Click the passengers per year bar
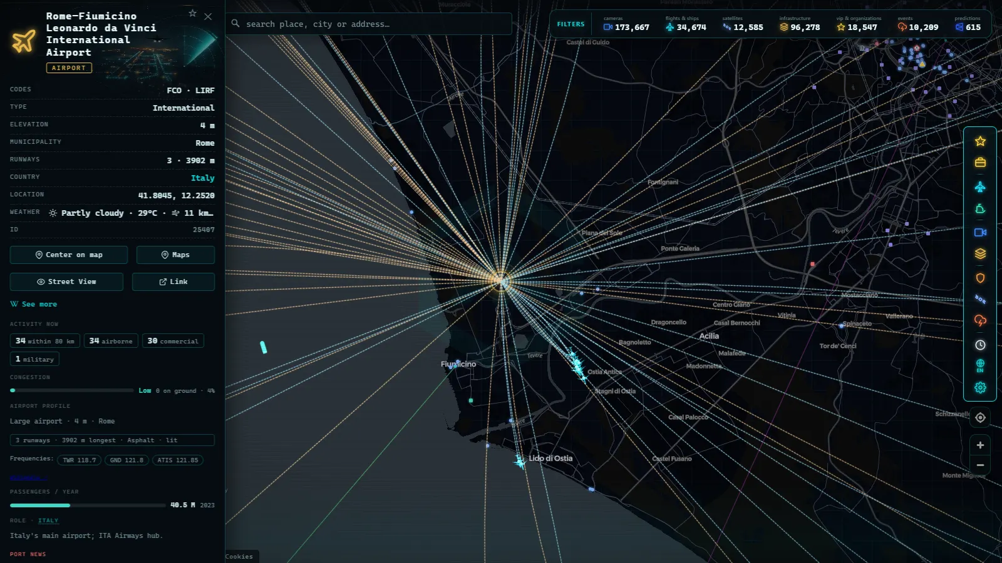Image resolution: width=1002 pixels, height=563 pixels. pyautogui.click(x=88, y=505)
